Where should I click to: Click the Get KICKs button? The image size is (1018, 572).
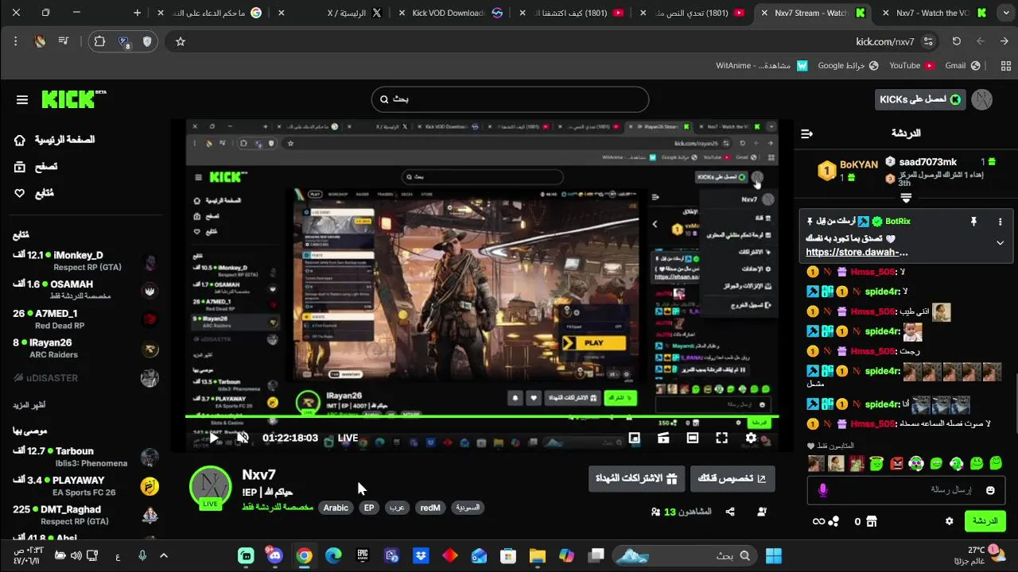921,99
